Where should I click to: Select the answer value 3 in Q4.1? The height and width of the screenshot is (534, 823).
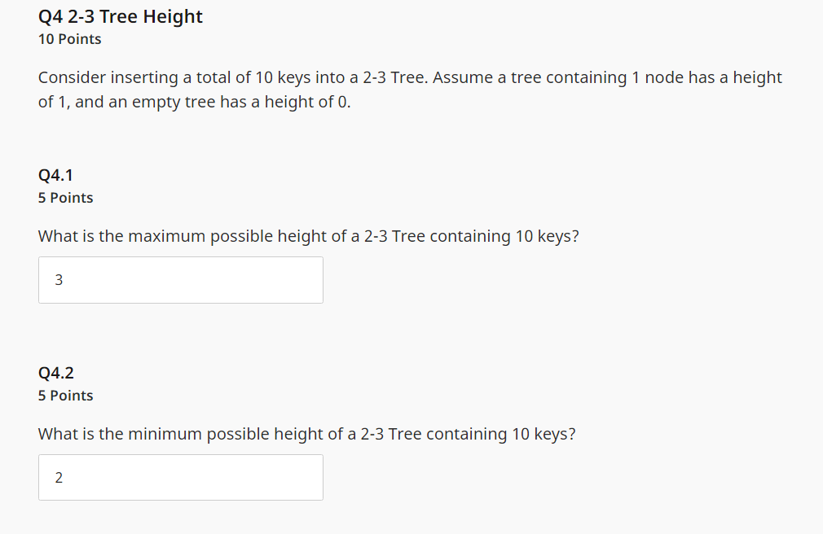pyautogui.click(x=58, y=279)
